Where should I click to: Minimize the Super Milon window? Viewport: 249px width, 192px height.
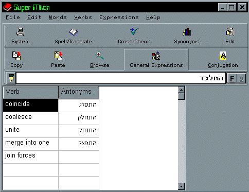(x=222, y=7)
